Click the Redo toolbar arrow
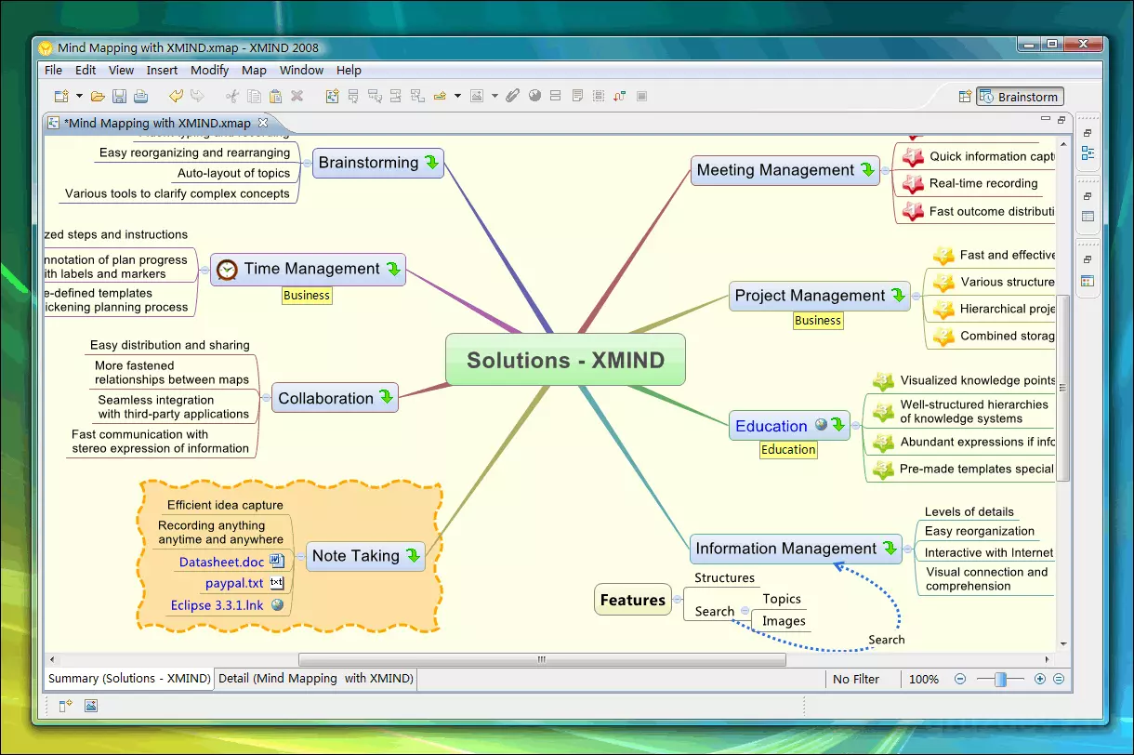 (x=197, y=96)
